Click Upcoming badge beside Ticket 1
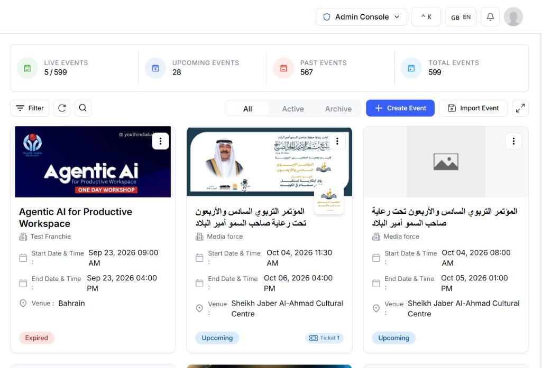The image size is (542, 368). [217, 338]
